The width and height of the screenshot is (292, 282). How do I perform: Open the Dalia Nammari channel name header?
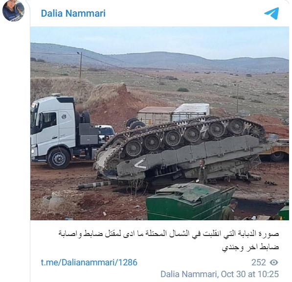click(x=73, y=13)
